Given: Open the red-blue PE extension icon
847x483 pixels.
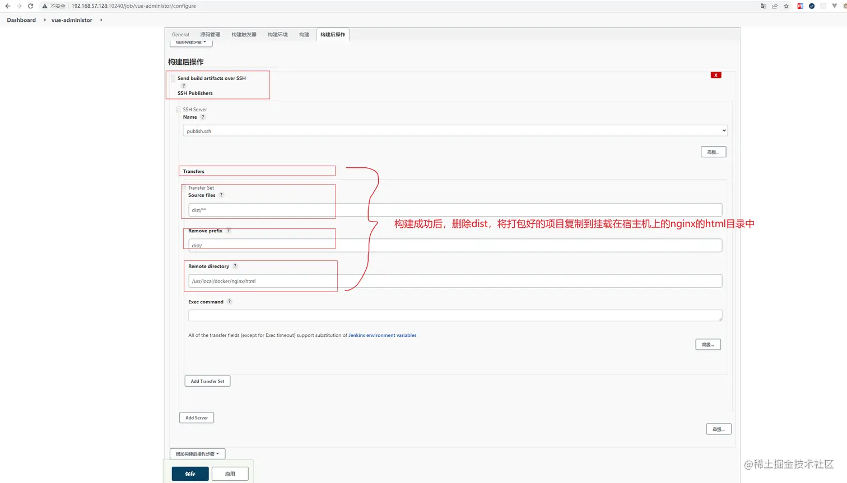Looking at the screenshot, I should [x=800, y=6].
